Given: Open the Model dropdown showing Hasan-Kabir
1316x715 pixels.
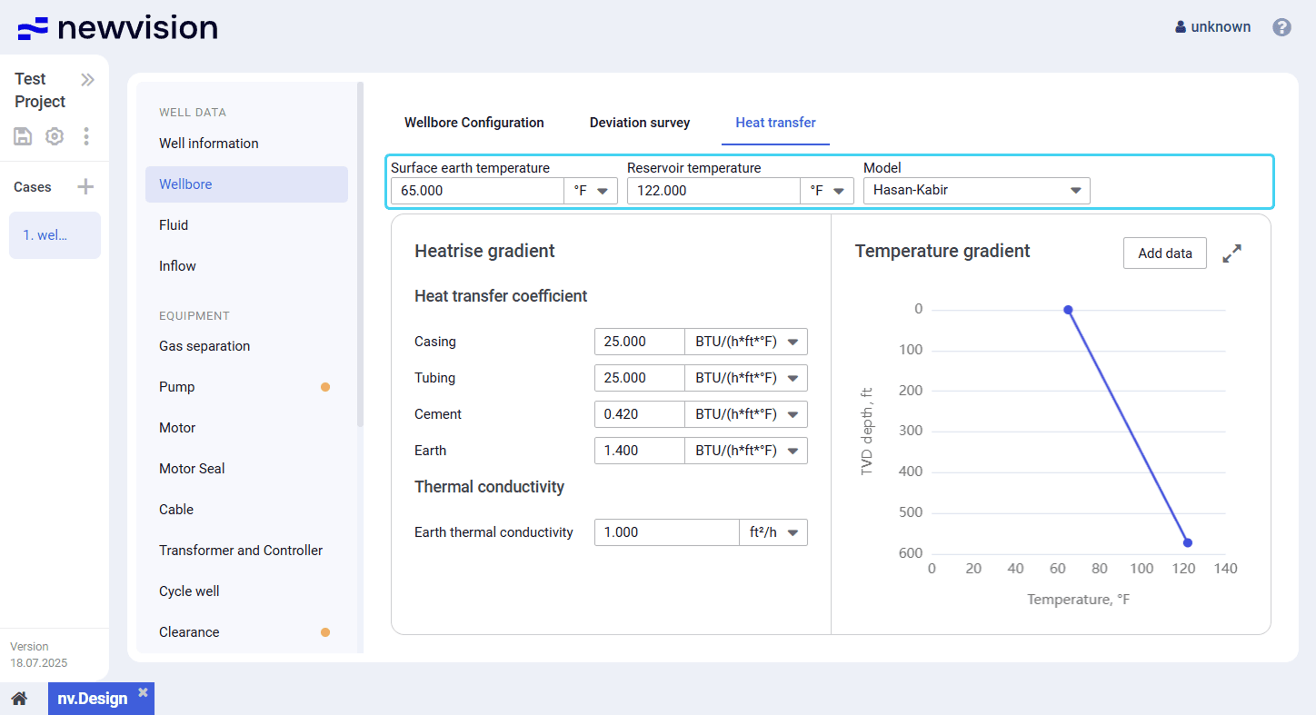Looking at the screenshot, I should coord(976,191).
